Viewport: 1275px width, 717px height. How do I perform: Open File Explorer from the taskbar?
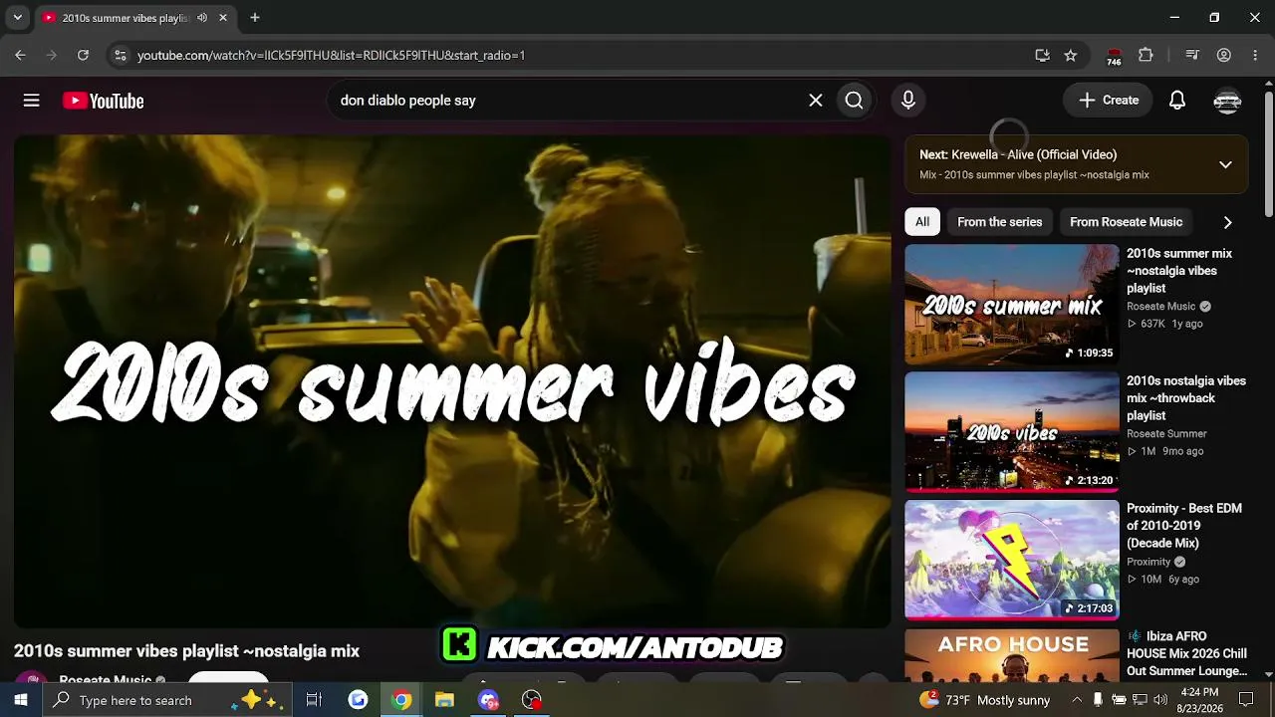click(444, 700)
